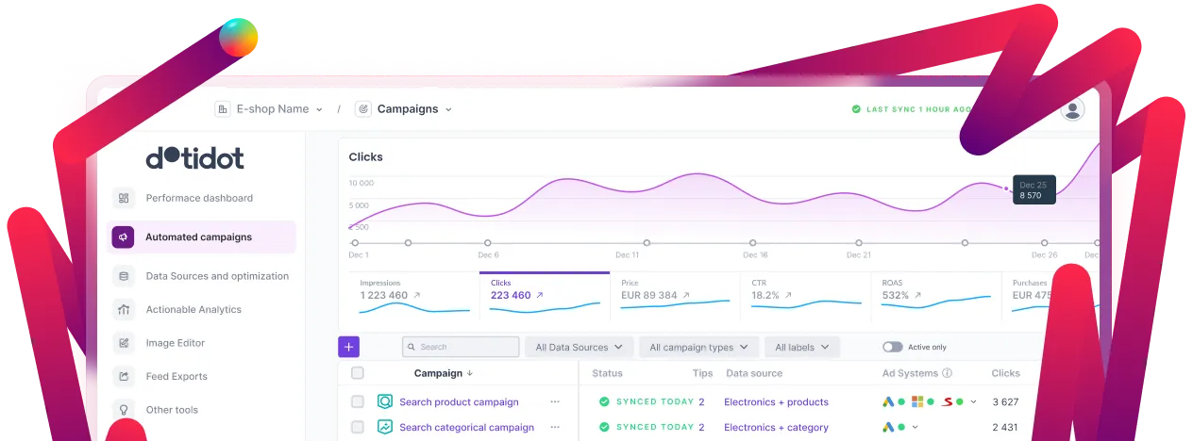Viewport: 1193px width, 441px height.
Task: Open the Performace dashboard sidebar icon
Action: (123, 198)
